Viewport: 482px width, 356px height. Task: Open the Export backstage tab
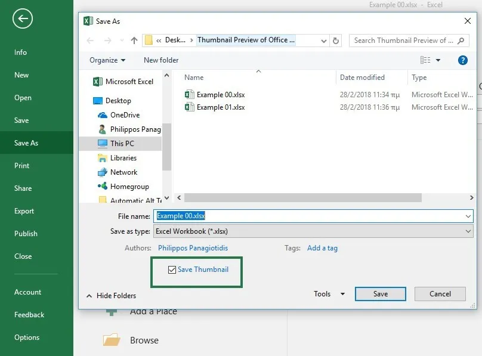[24, 211]
